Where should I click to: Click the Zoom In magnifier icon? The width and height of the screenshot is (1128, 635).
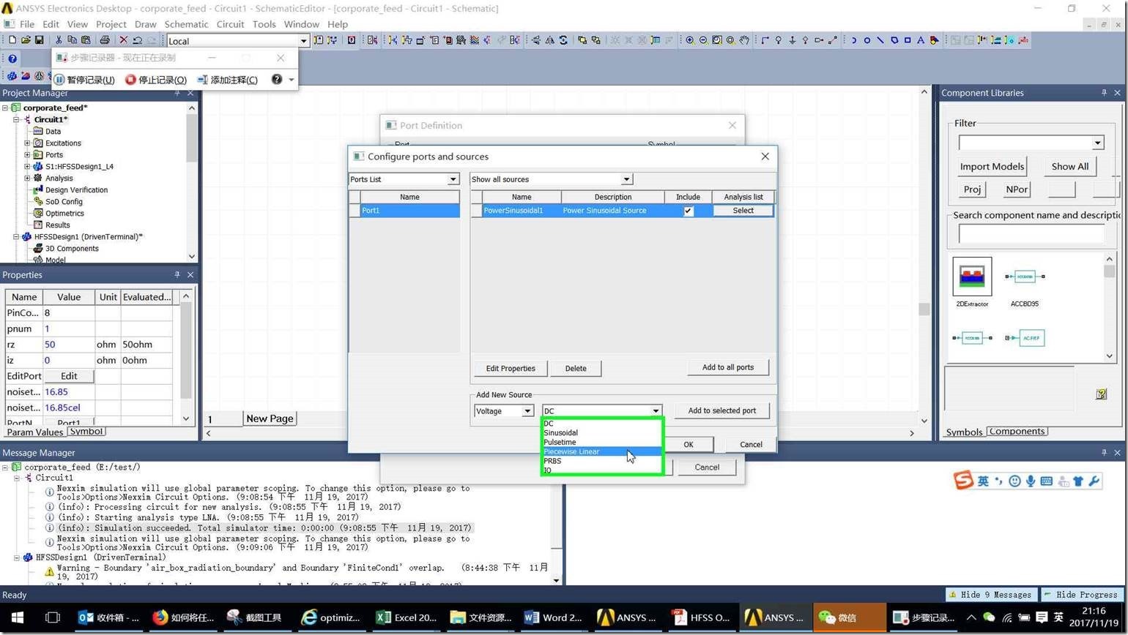[x=690, y=40]
